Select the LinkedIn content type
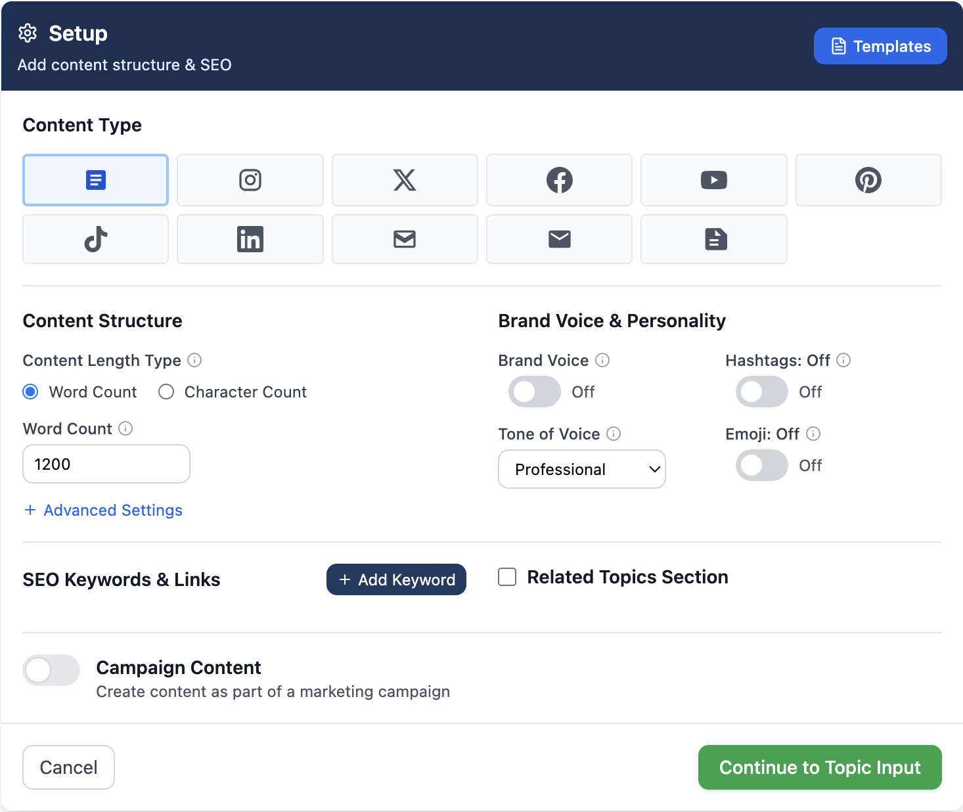This screenshot has width=963, height=812. click(250, 239)
